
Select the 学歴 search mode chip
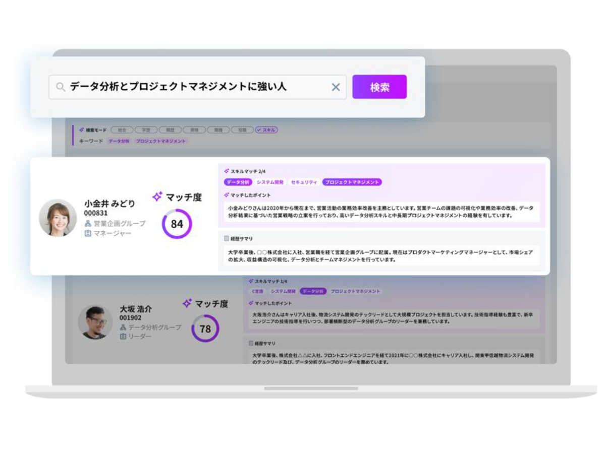[x=146, y=130]
